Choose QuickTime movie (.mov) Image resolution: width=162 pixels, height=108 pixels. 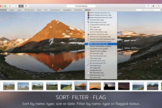tap(101, 61)
